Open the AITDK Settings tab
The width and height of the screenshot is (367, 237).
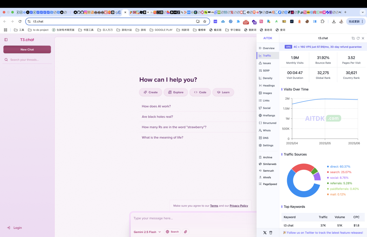[268, 146]
